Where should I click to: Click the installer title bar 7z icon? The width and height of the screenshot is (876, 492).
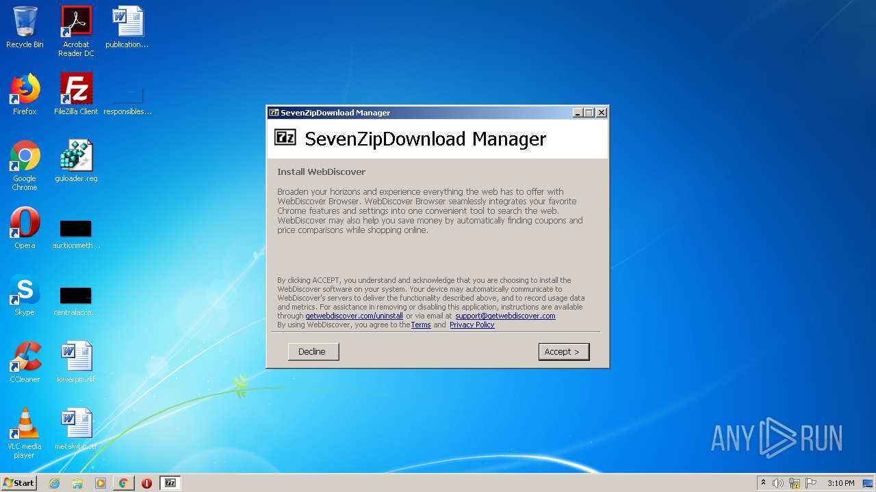point(274,113)
